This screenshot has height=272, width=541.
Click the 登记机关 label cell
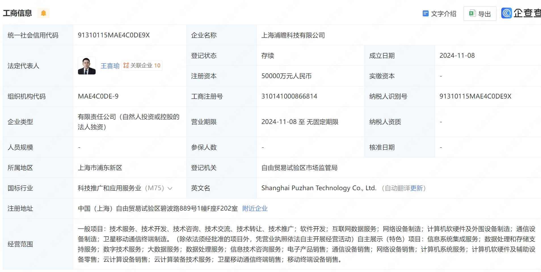(222, 168)
